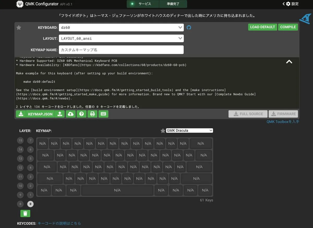Click the upload keymap.json icon
Viewport: 313px width, 228px height.
(60, 114)
